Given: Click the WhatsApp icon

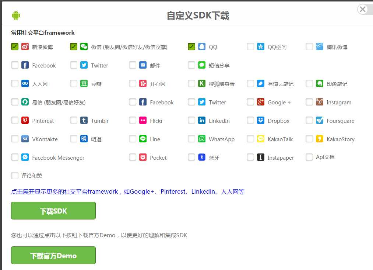Looking at the screenshot, I should 202,139.
